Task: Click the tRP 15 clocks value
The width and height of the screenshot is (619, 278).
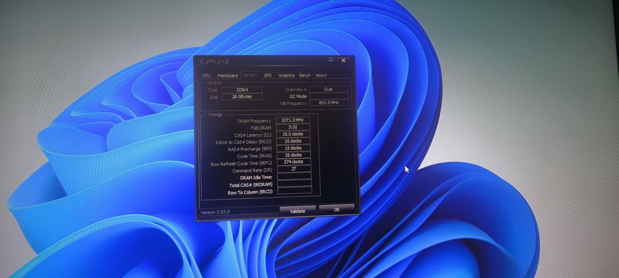Action: point(293,148)
